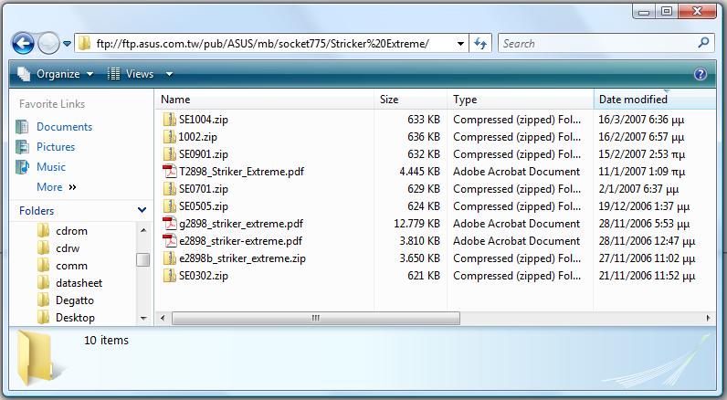Open Views dropdown arrow
The height and width of the screenshot is (400, 727).
(169, 74)
